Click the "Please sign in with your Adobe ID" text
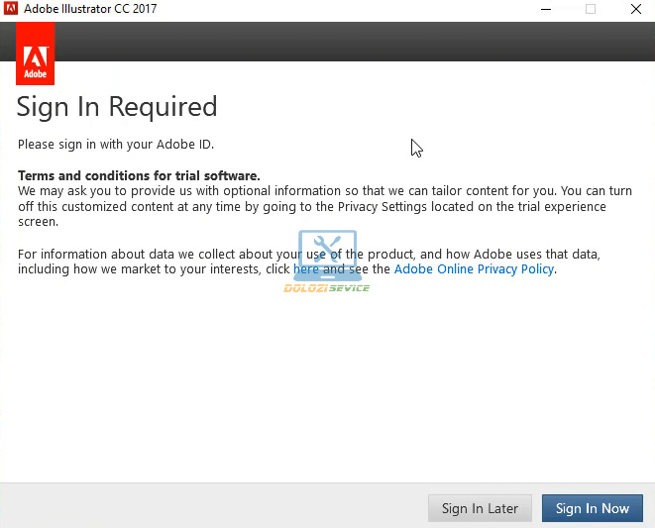Screen dimensions: 655x528 [116, 145]
